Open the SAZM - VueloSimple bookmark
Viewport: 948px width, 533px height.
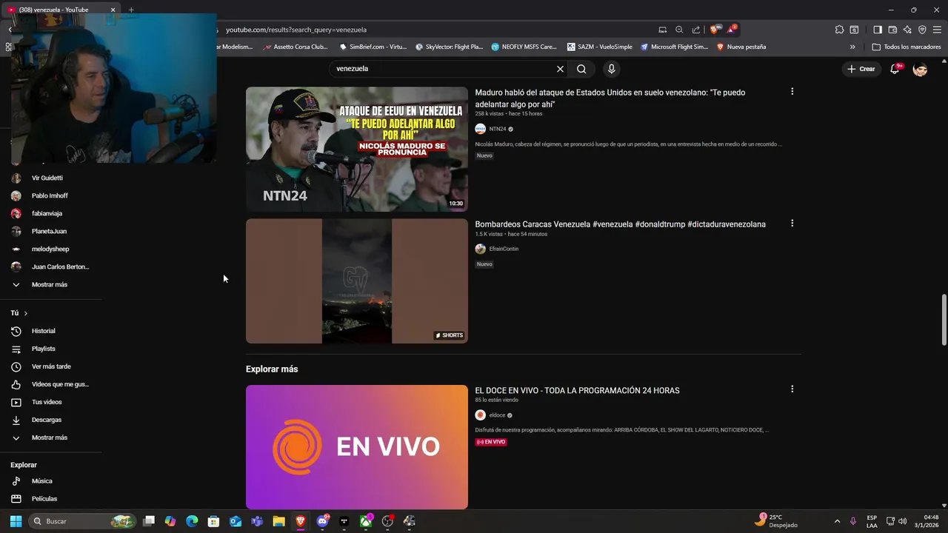coord(600,47)
